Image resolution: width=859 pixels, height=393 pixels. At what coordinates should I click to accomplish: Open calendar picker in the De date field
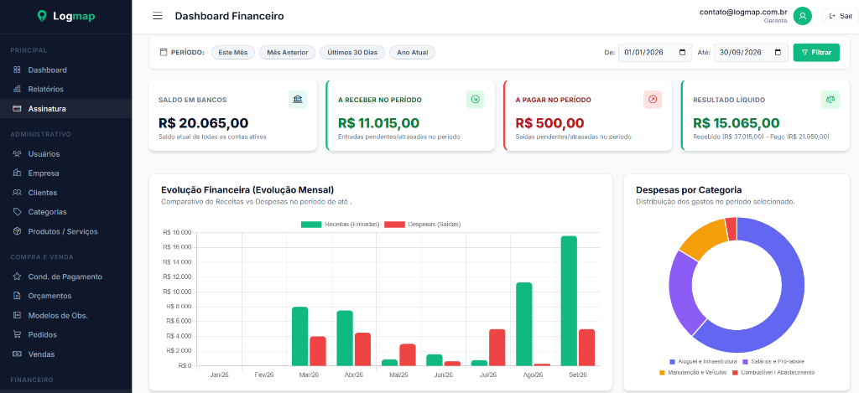(x=682, y=53)
